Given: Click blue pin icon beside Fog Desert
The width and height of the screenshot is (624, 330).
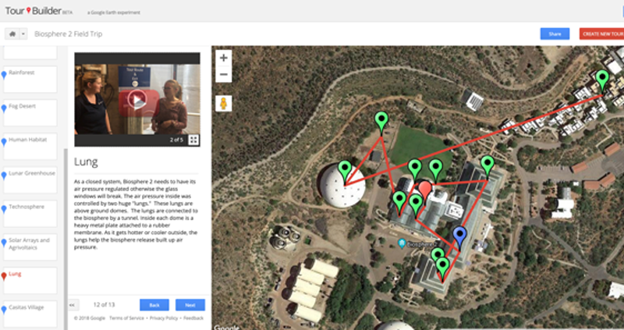Looking at the screenshot, I should click(4, 108).
